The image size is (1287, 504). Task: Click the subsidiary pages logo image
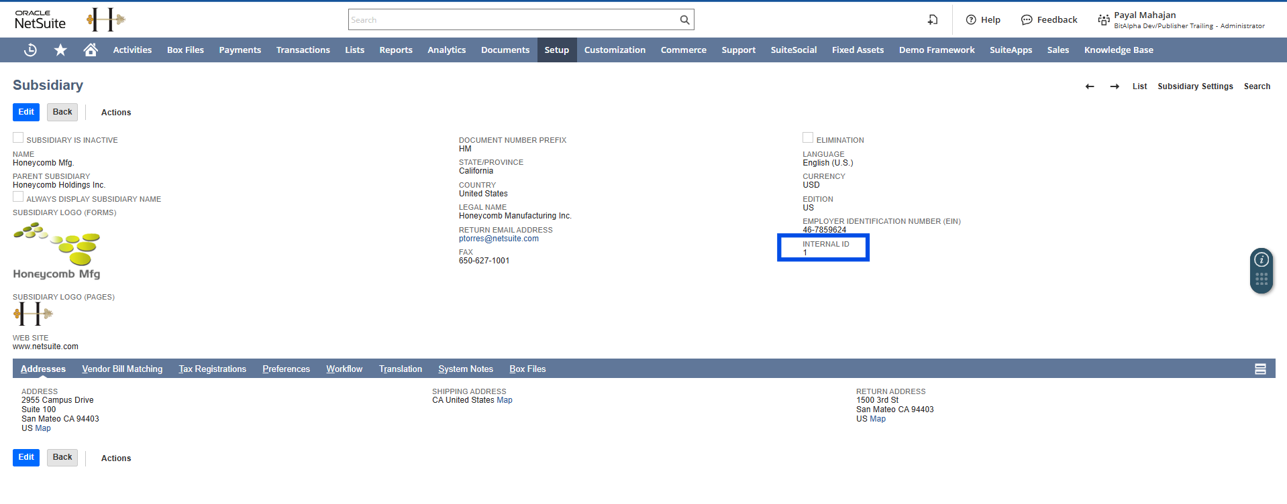point(33,314)
